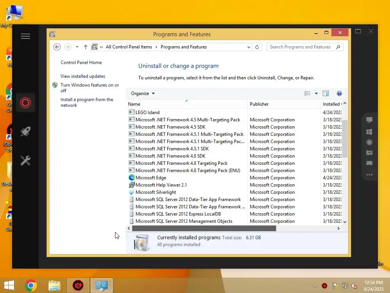Image resolution: width=390 pixels, height=293 pixels.
Task: Click the Microsoft Edge program icon
Action: coord(131,178)
